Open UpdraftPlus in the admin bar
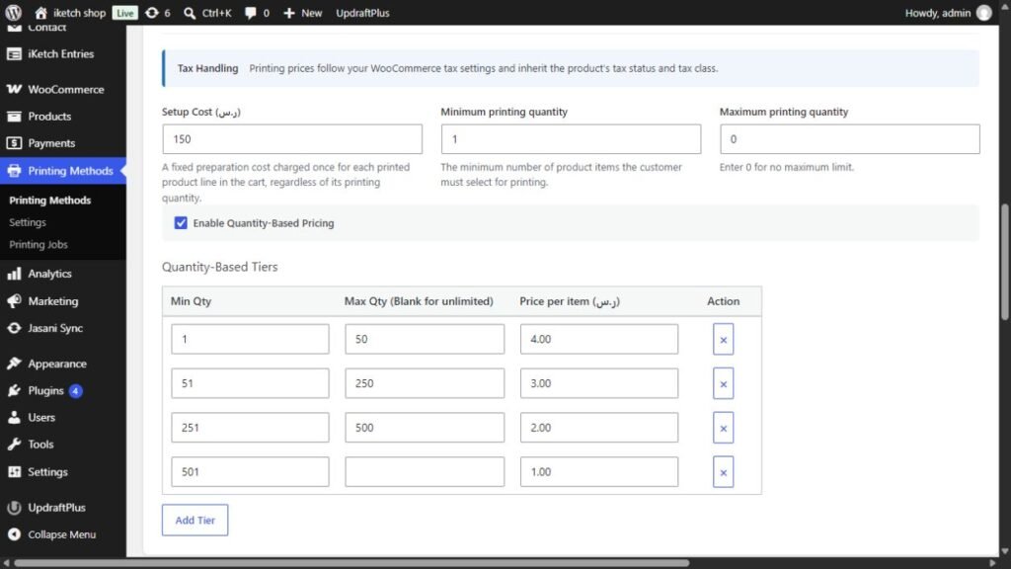The height and width of the screenshot is (569, 1011). point(362,13)
